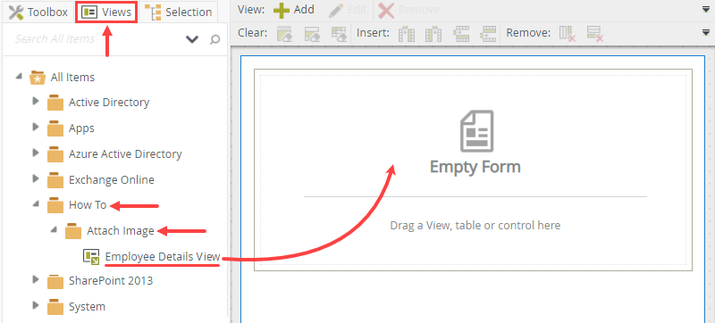Viewport: 715px width, 323px height.
Task: Expand the Active Directory folder
Action: [x=36, y=101]
